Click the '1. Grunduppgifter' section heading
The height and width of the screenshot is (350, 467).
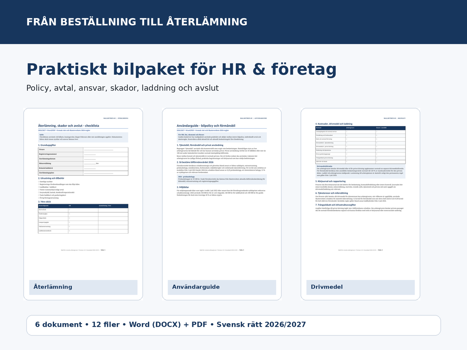(47, 145)
